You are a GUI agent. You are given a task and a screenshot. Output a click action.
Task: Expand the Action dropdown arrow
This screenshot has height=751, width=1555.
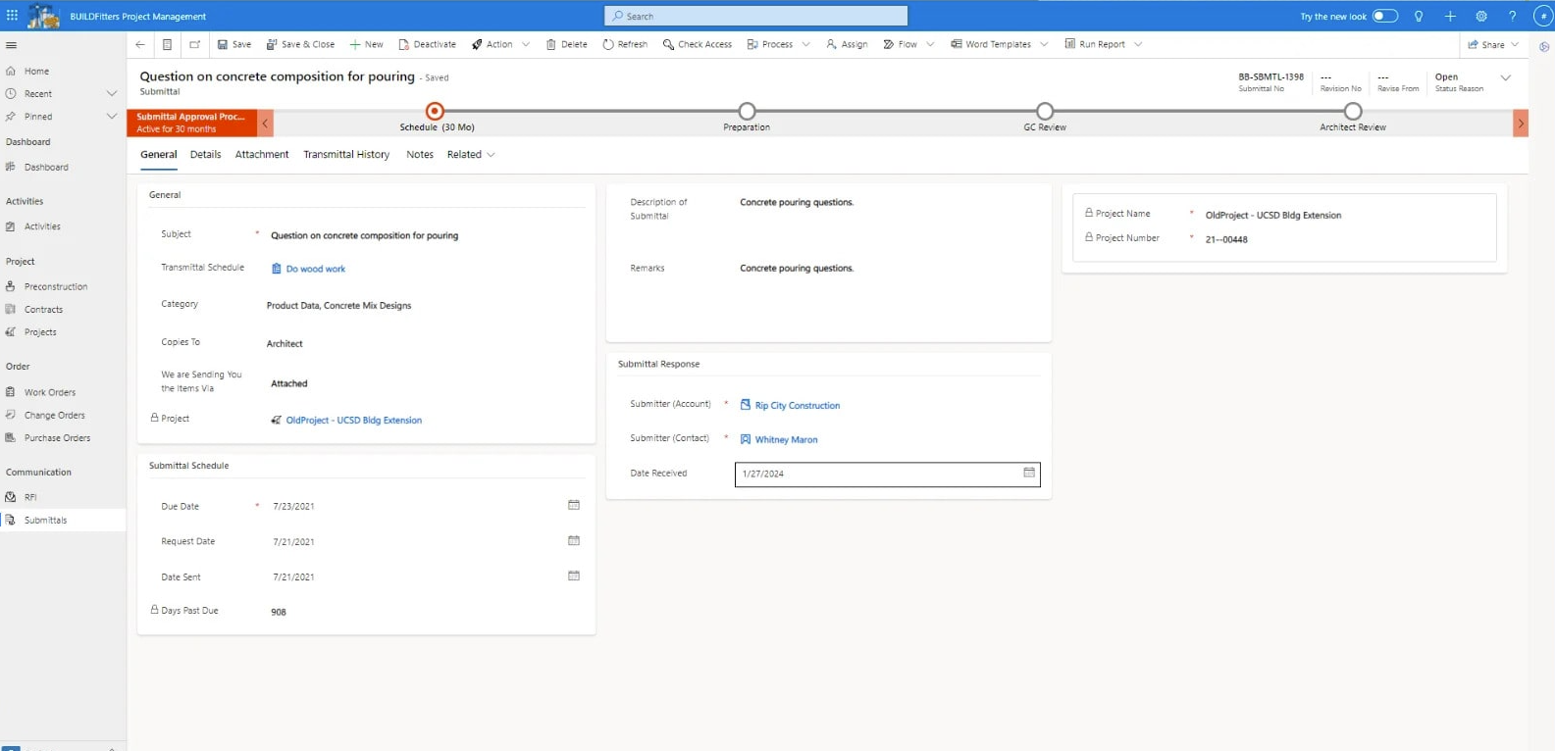[526, 44]
